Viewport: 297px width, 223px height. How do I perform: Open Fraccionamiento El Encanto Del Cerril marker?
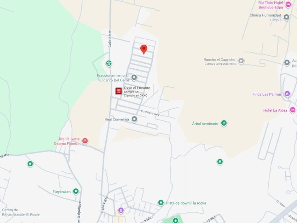tap(134, 78)
